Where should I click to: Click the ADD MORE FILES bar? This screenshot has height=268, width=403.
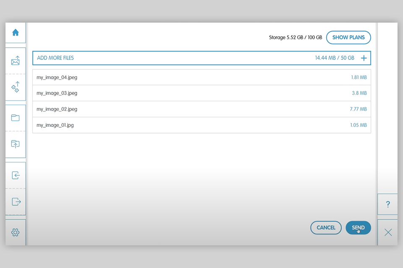point(168,58)
